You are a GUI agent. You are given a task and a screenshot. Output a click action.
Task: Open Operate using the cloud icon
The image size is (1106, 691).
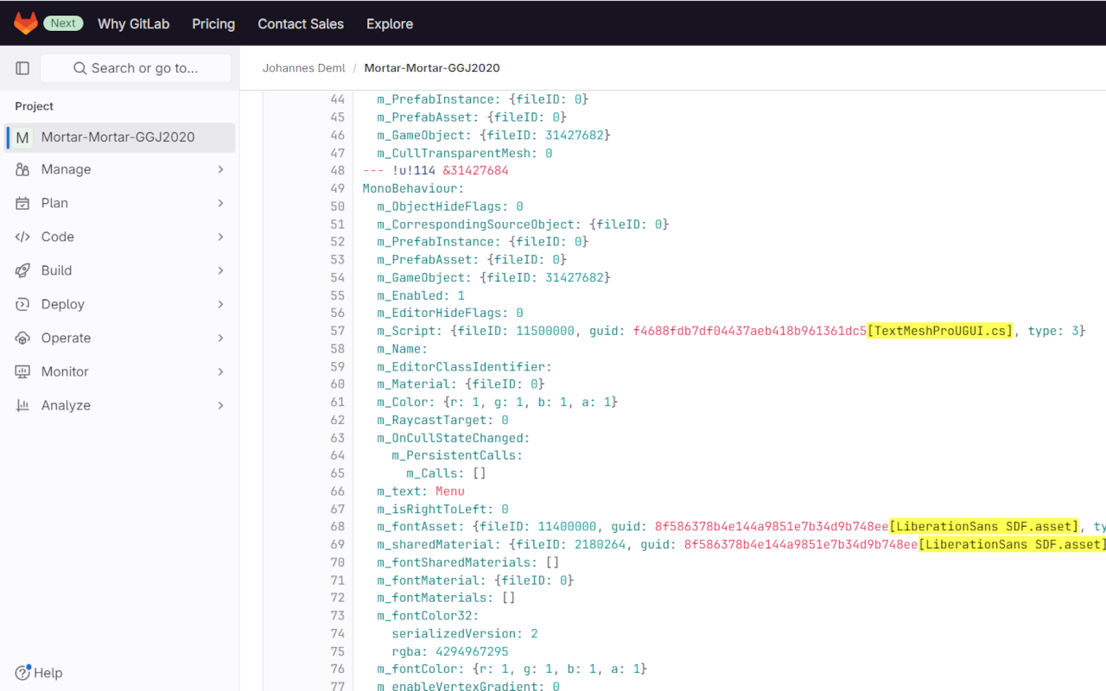pos(22,338)
